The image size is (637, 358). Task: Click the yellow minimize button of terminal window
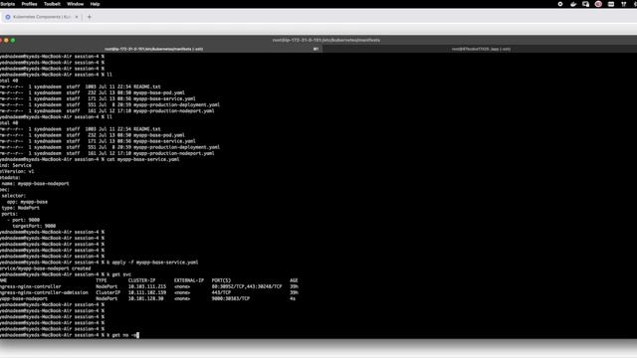point(6,40)
